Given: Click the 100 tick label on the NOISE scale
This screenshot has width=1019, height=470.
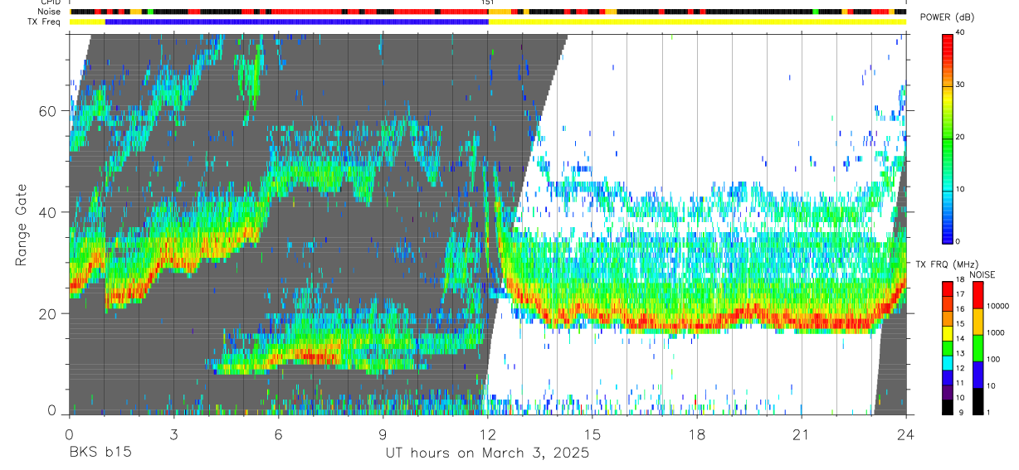Looking at the screenshot, I should point(992,360).
